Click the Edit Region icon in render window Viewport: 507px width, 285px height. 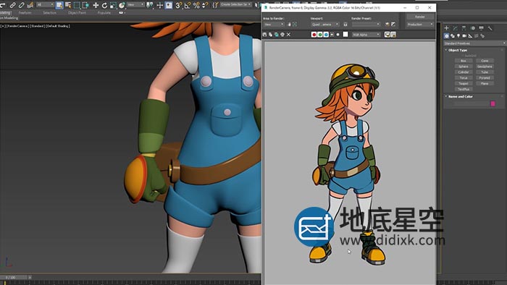coord(289,25)
